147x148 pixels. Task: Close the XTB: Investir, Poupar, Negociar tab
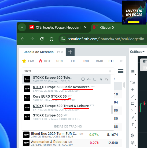[85, 27]
